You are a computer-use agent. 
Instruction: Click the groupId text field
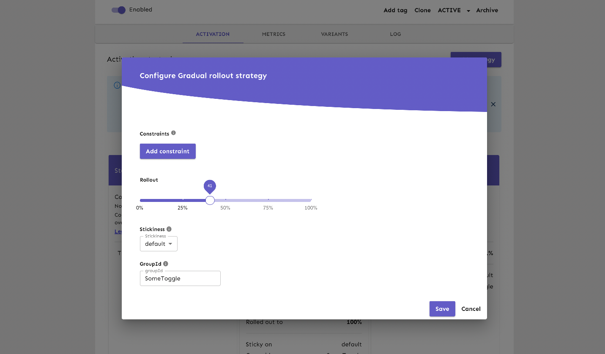180,278
